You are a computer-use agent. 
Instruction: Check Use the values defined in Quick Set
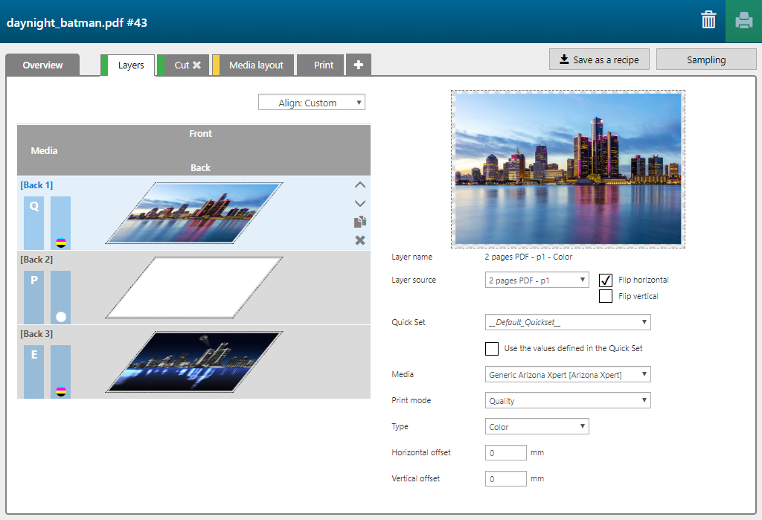point(492,348)
